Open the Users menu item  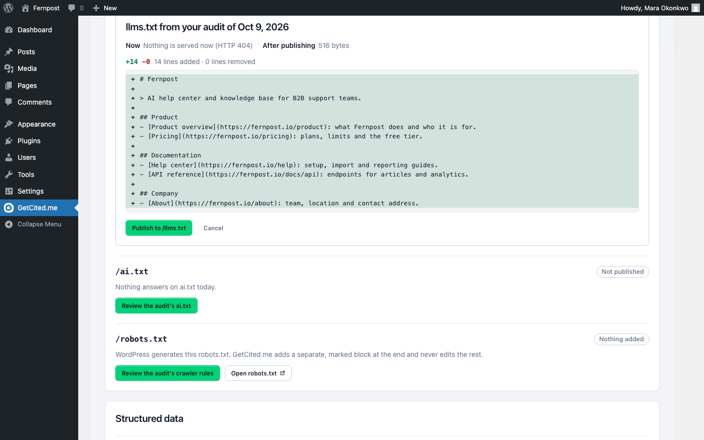[x=39, y=157]
